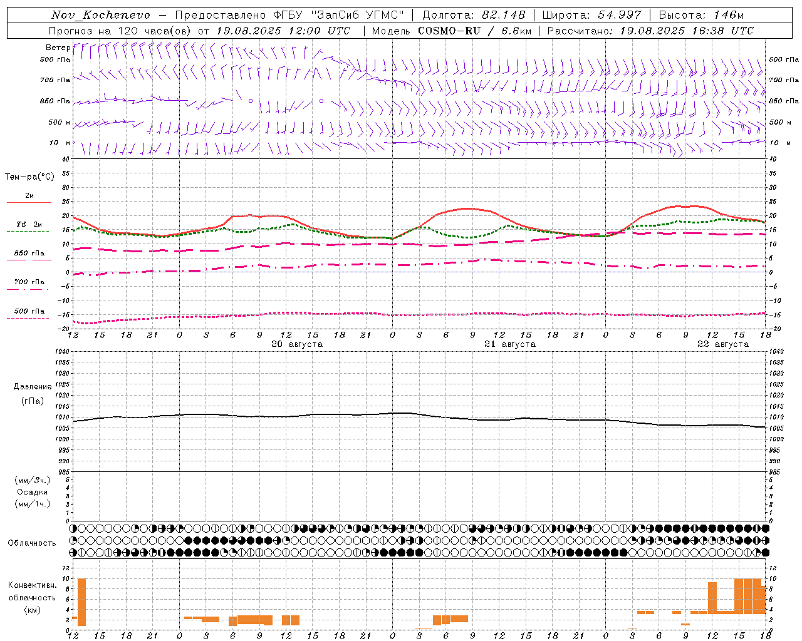The image size is (802, 641).
Task: Click the orange convective bars at 6h on 21 августа
Action: point(450,619)
